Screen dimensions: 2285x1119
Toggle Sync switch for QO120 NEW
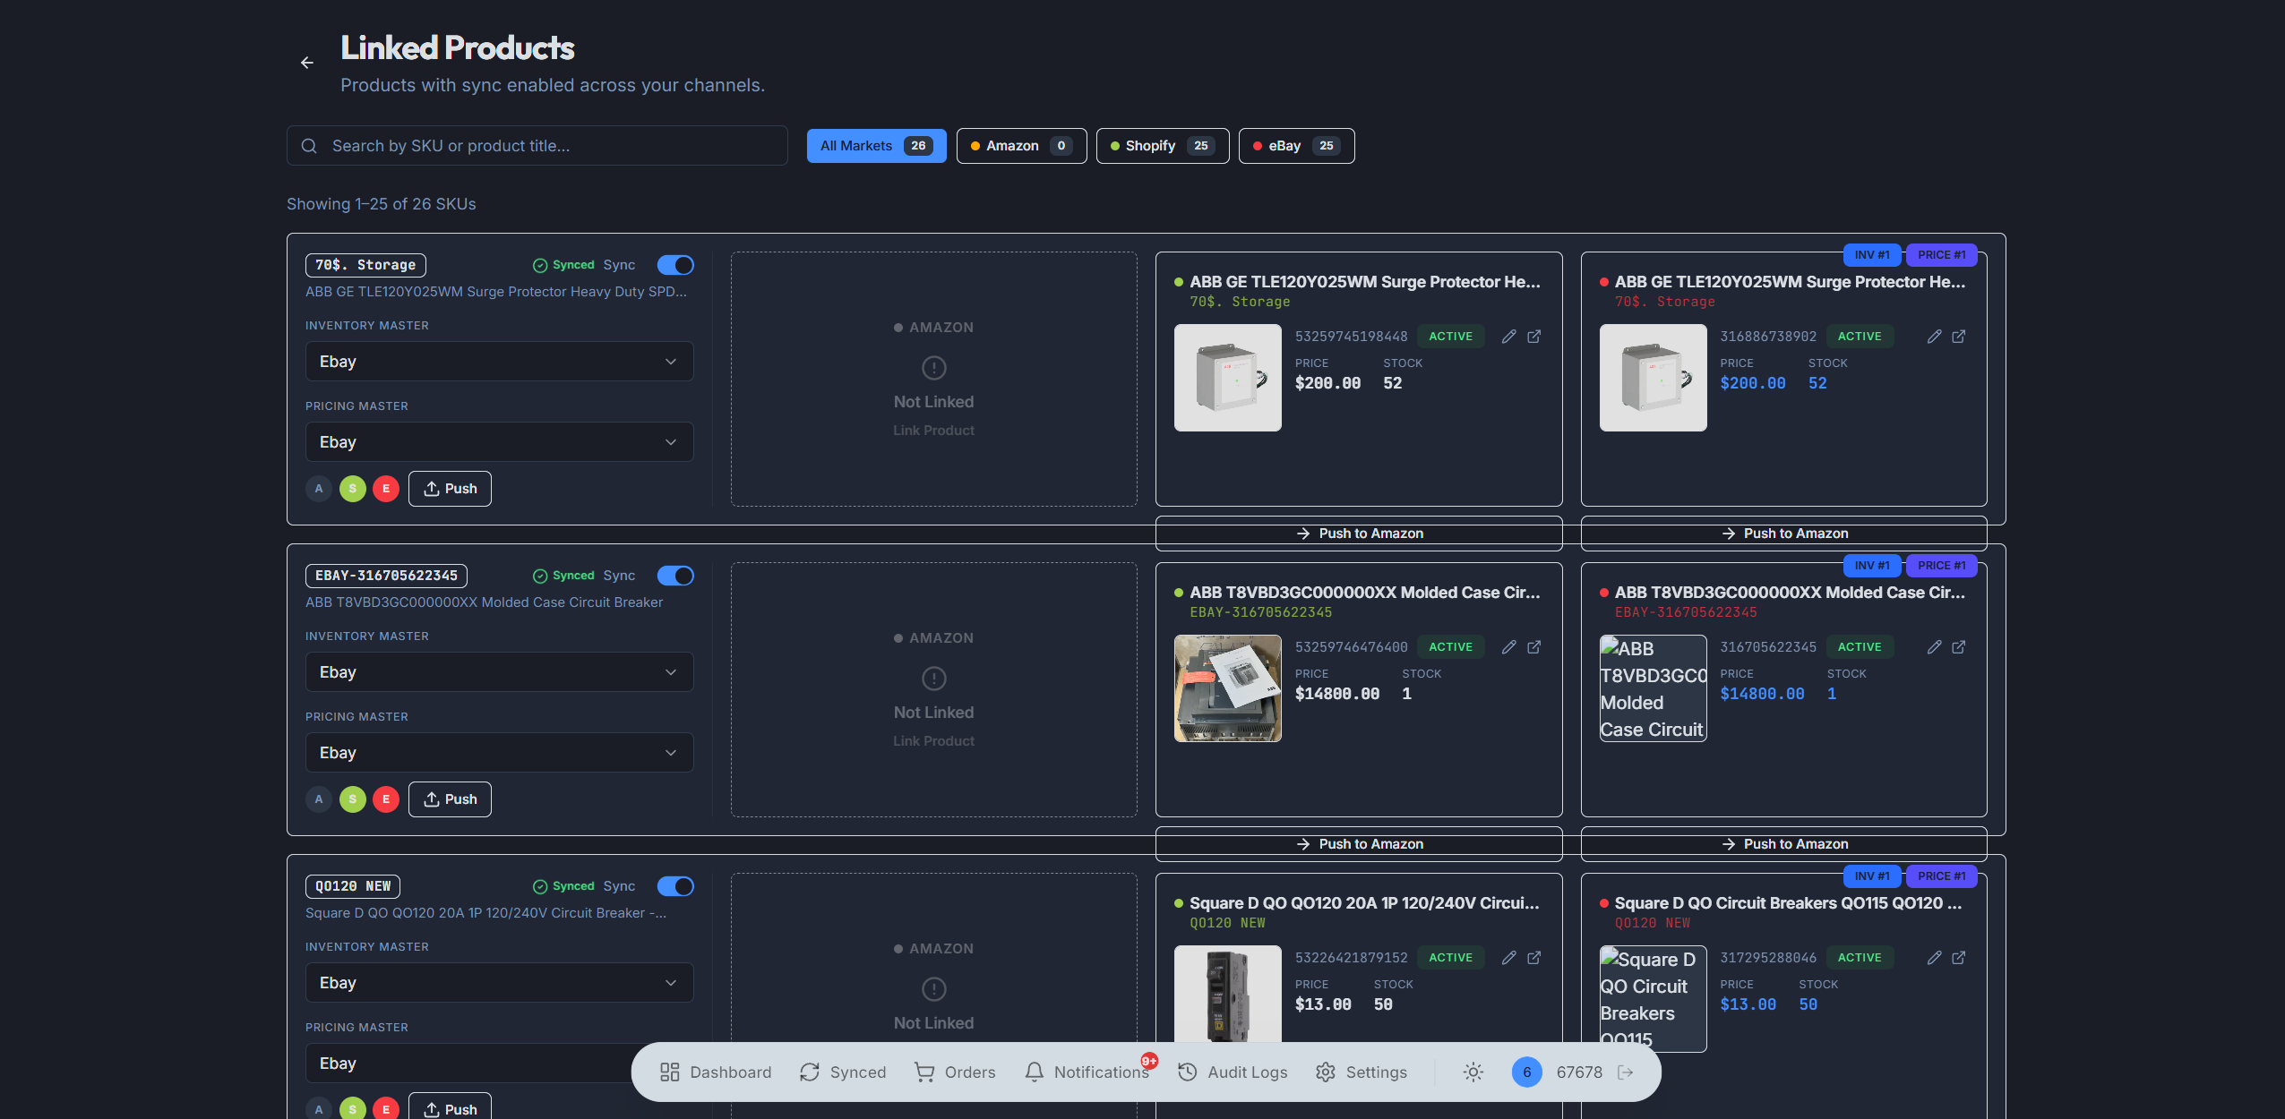click(675, 886)
